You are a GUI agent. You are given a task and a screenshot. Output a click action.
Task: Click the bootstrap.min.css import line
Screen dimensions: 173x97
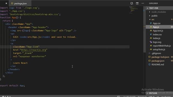click(x=30, y=14)
